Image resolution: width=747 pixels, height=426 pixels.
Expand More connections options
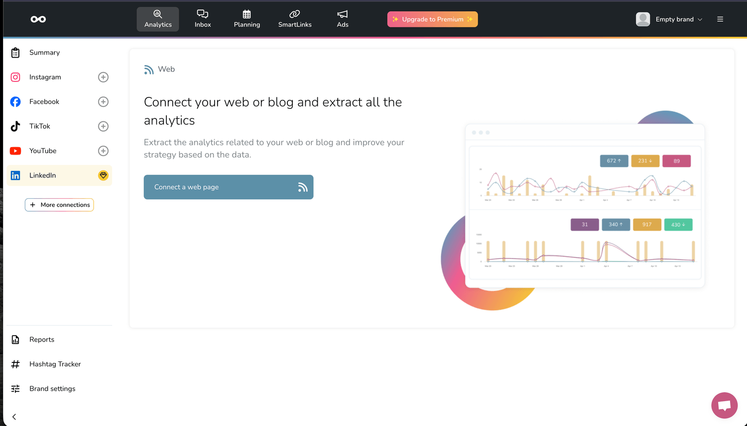(x=59, y=205)
